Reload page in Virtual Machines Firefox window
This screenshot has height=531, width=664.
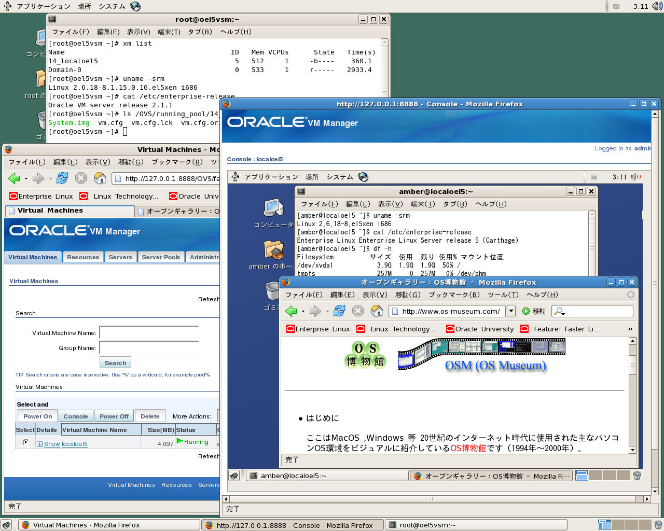62,178
